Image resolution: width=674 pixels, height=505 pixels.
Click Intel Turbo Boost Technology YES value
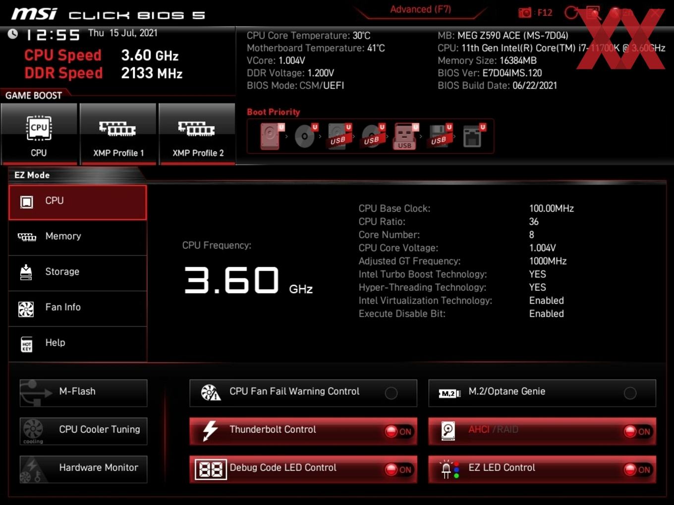(x=538, y=274)
